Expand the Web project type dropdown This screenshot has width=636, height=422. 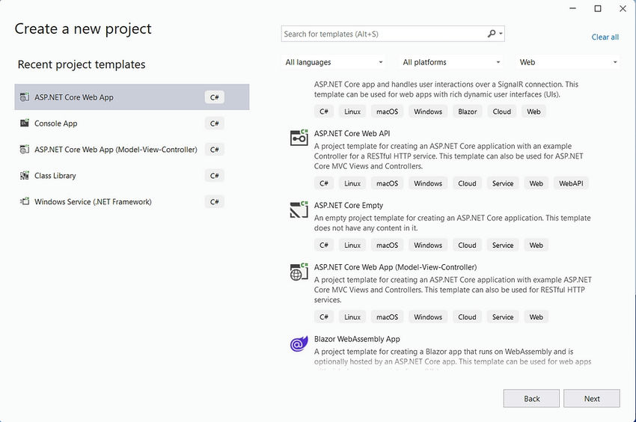pos(567,62)
